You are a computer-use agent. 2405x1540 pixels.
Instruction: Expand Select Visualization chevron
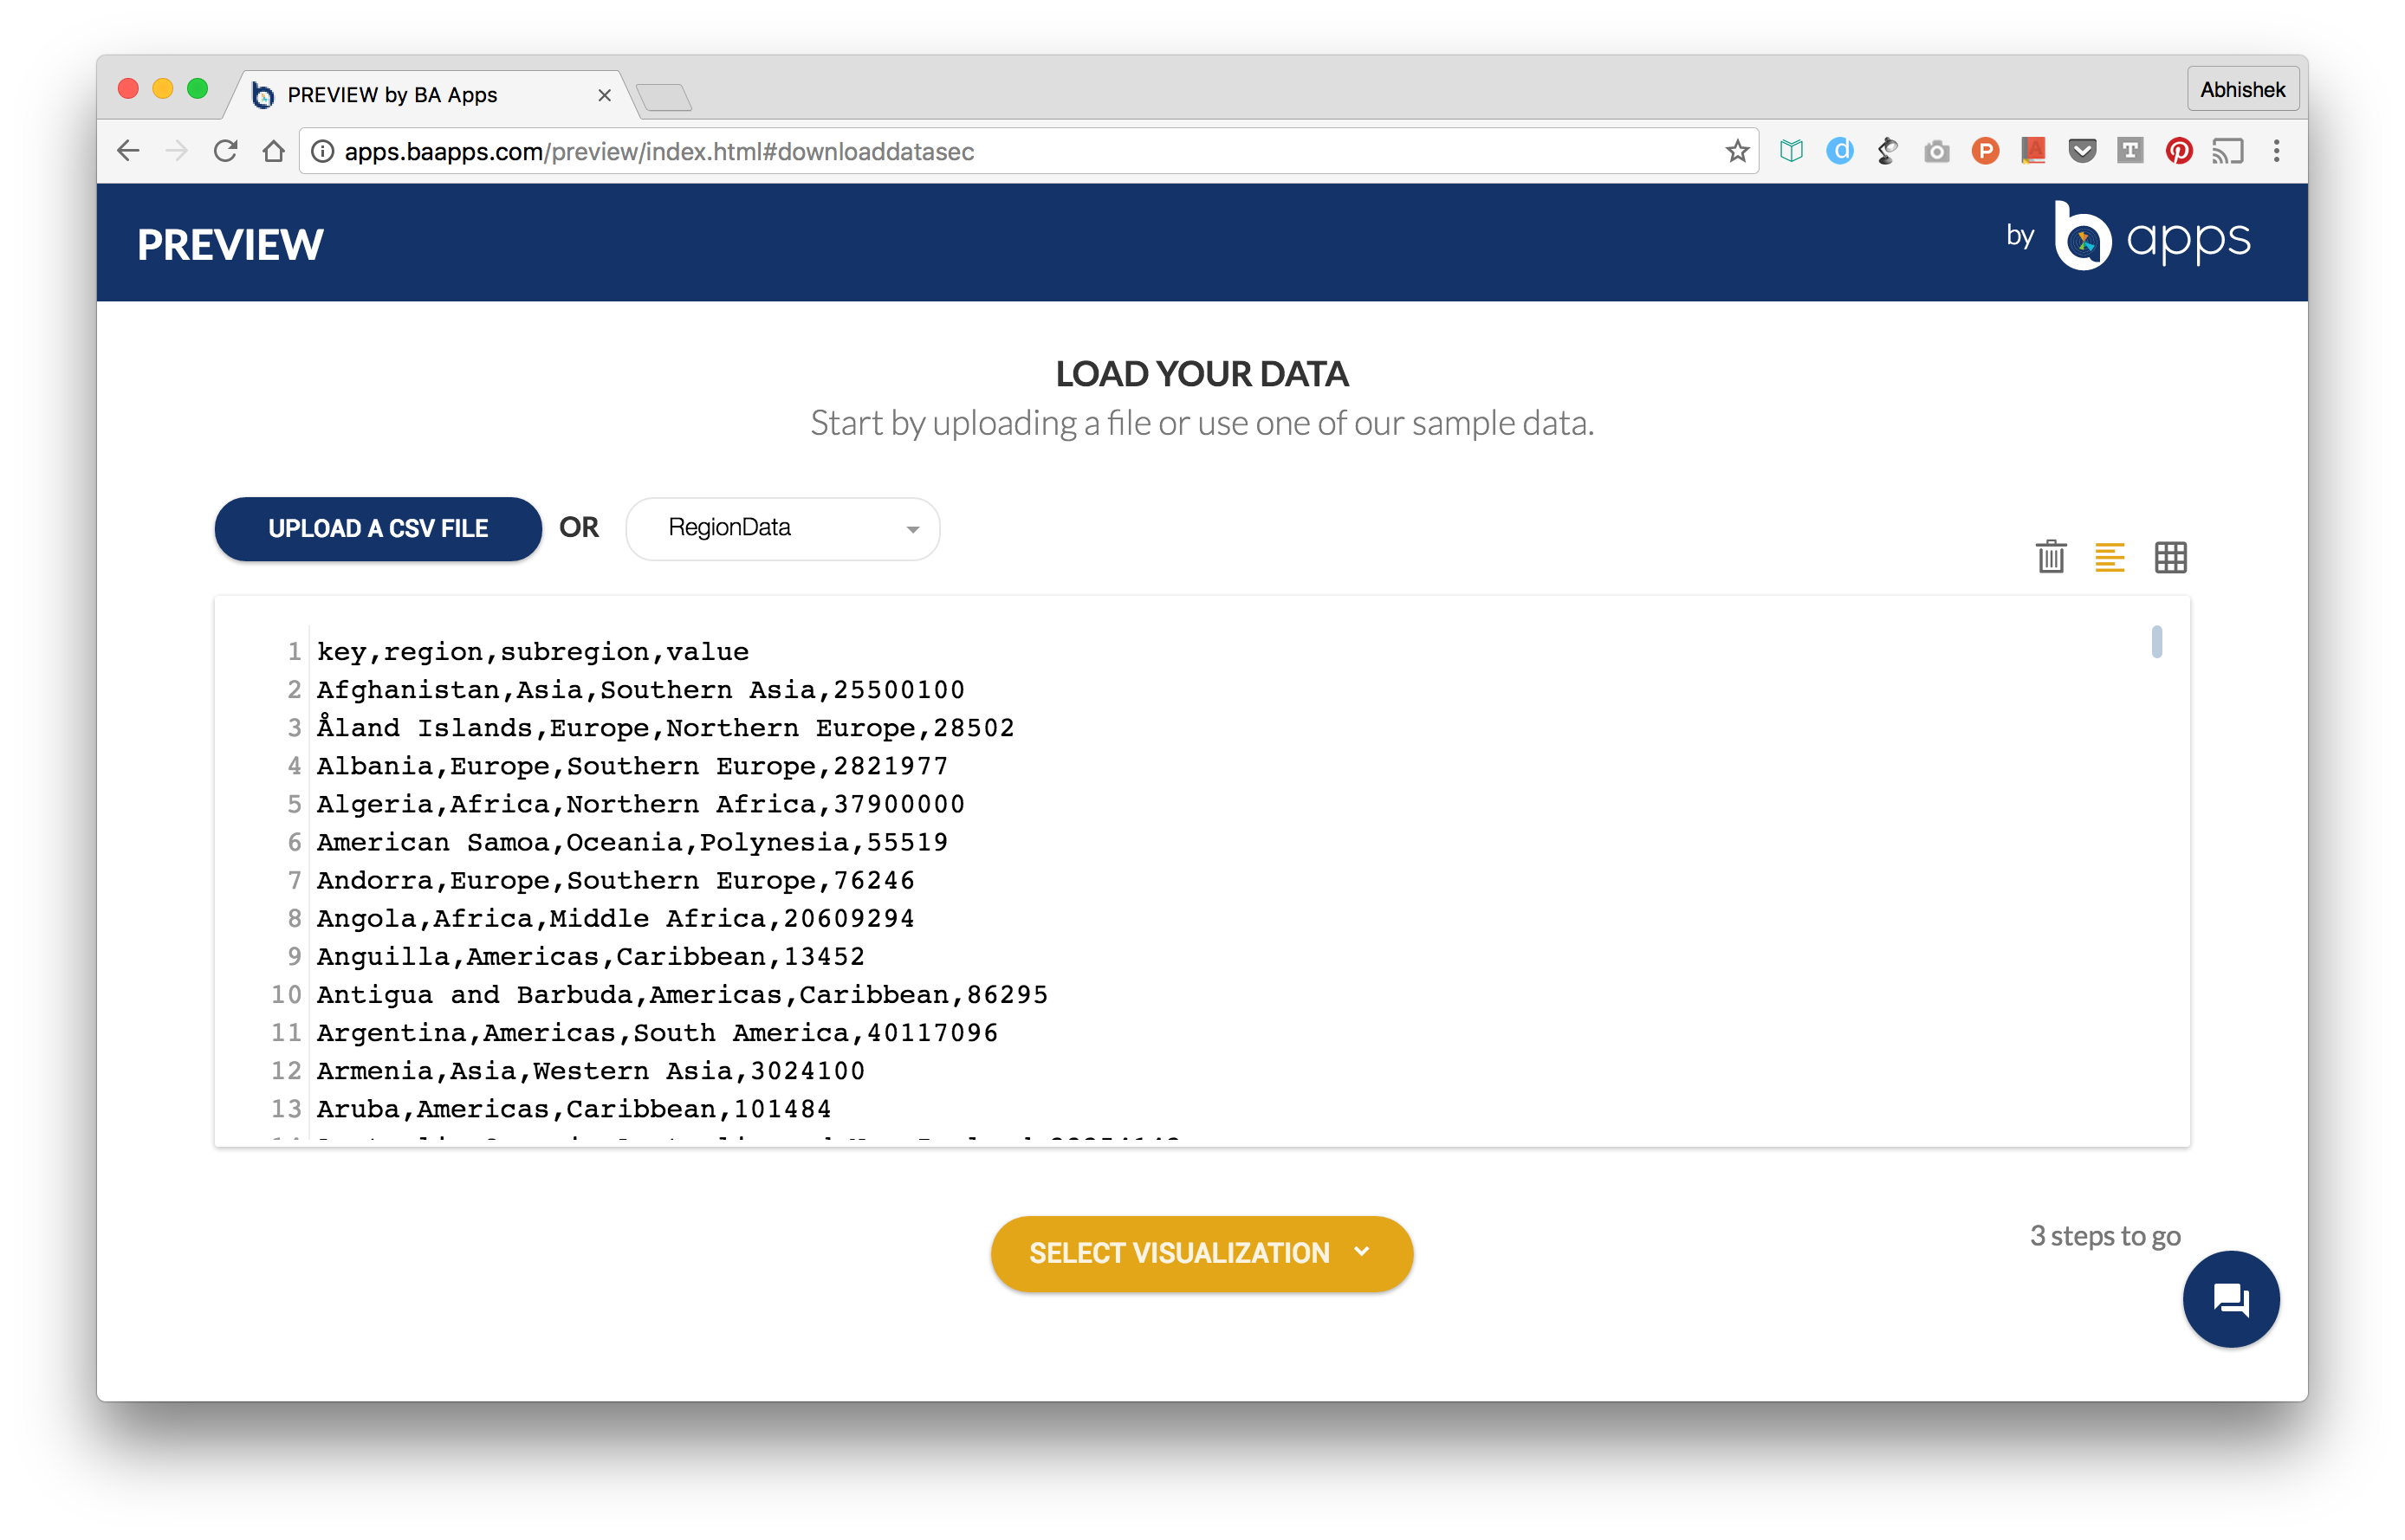tap(1361, 1252)
